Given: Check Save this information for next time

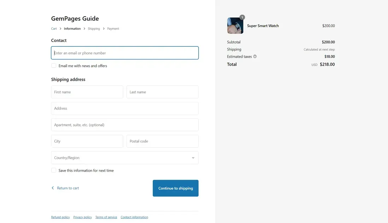Looking at the screenshot, I should pyautogui.click(x=53, y=170).
